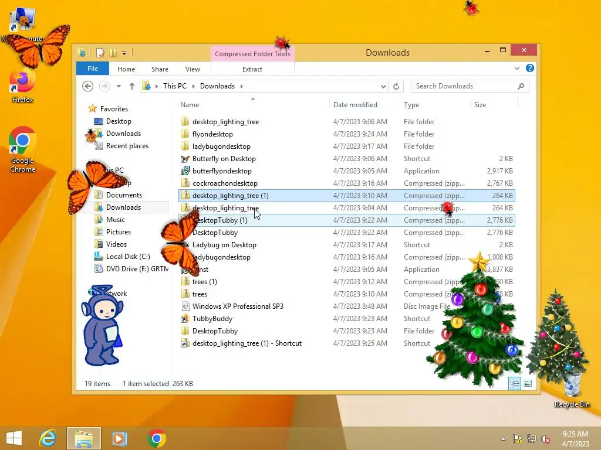Open the Extract tab

click(252, 69)
